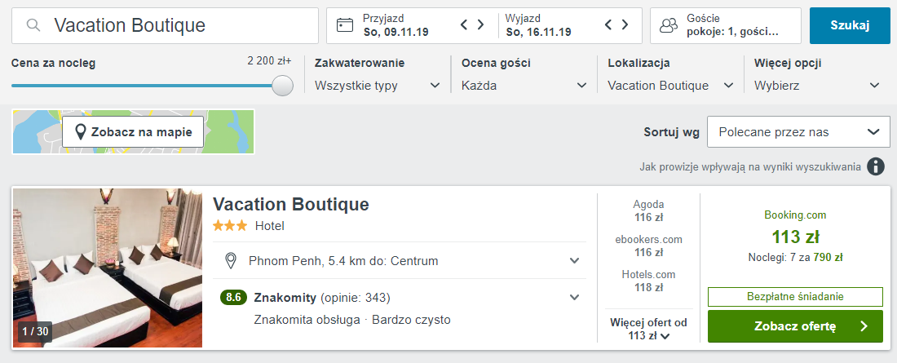Open the Ocena gości dropdown
The width and height of the screenshot is (897, 363).
coord(524,86)
